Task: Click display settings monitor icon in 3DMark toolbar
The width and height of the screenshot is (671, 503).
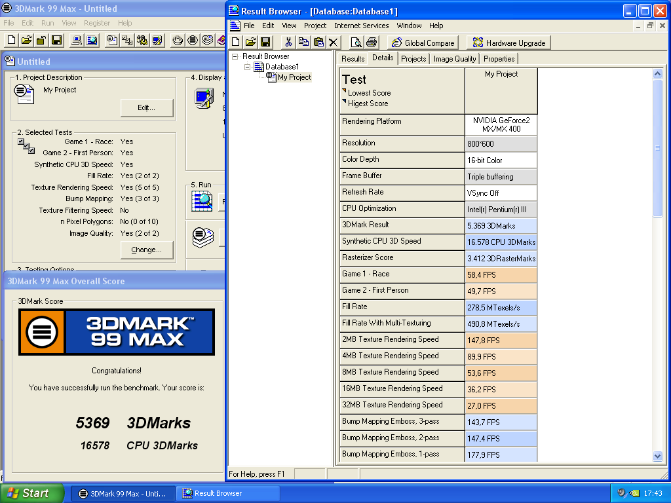Action: tap(157, 41)
